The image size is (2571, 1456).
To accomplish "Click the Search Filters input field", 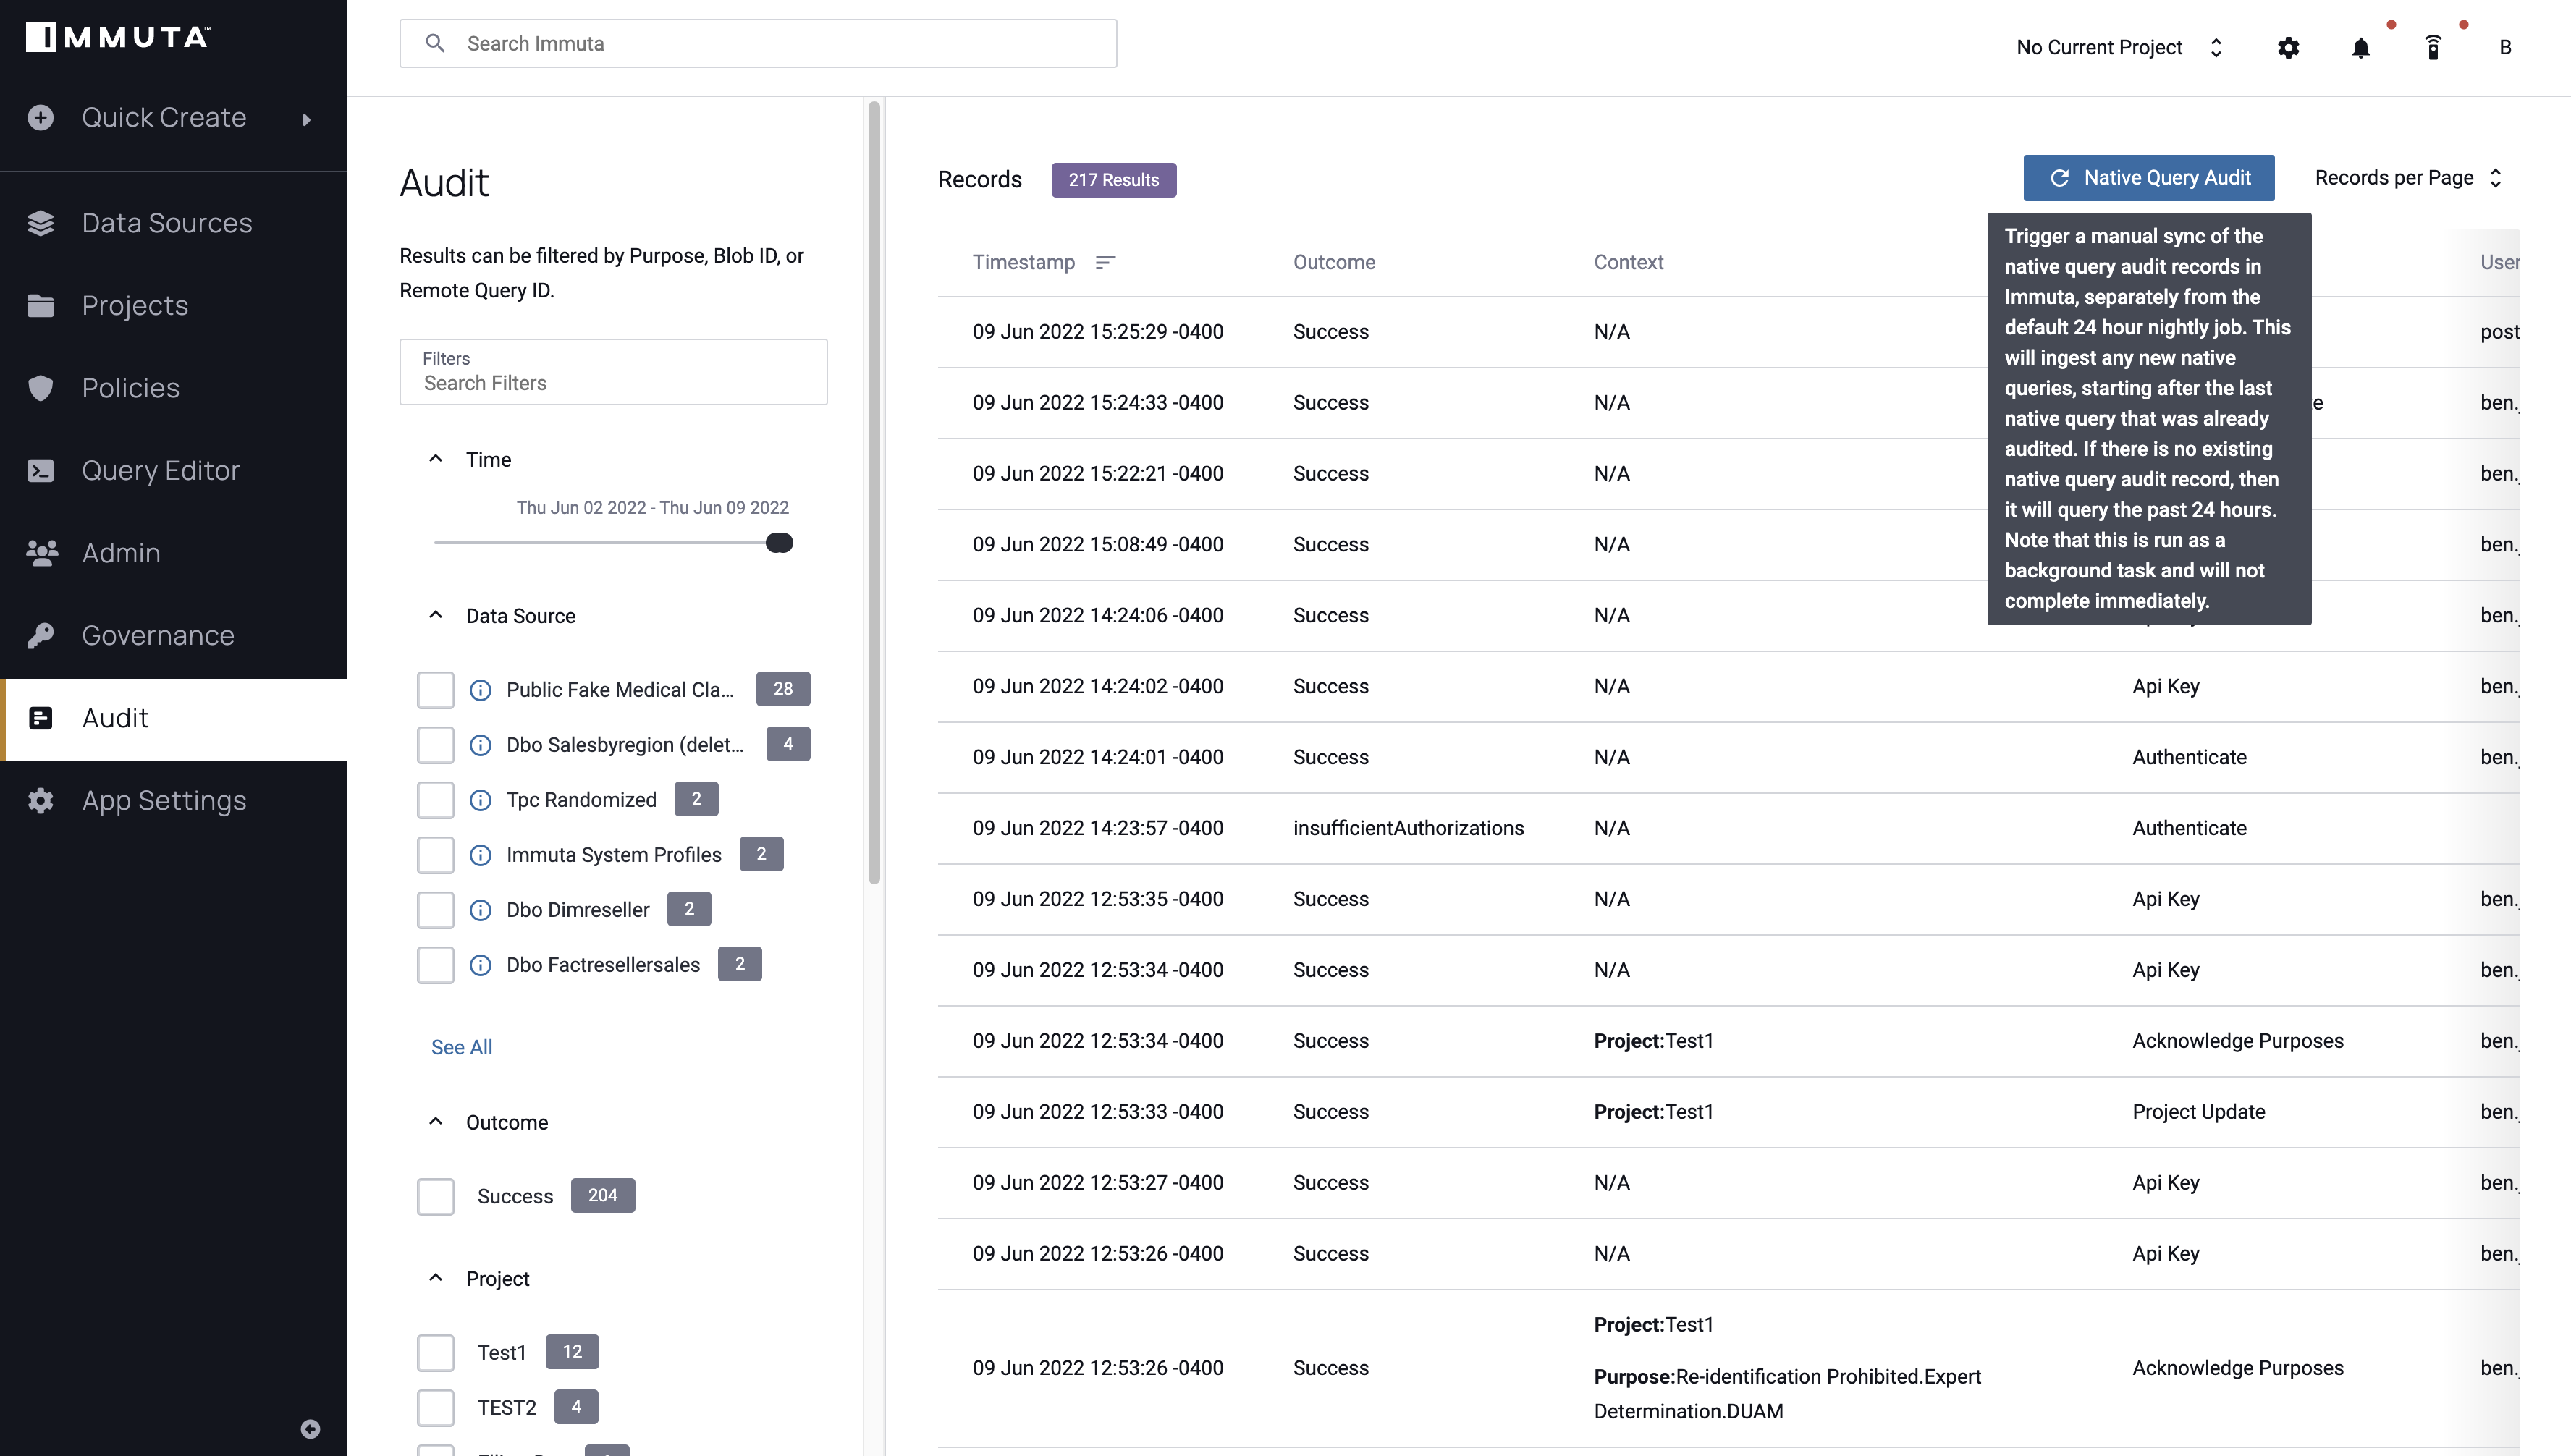I will pyautogui.click(x=613, y=383).
